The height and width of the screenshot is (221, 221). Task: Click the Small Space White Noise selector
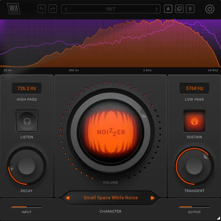[110, 198]
